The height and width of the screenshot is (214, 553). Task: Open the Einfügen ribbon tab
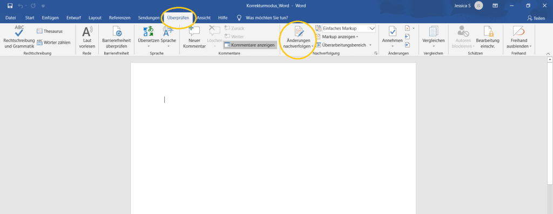coord(50,18)
